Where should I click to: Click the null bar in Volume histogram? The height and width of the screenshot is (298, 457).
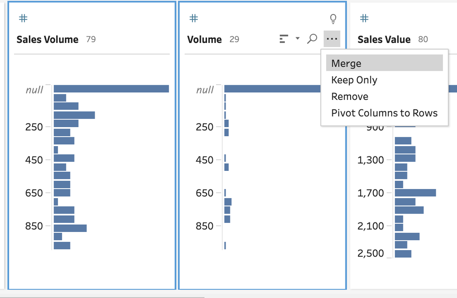point(272,89)
